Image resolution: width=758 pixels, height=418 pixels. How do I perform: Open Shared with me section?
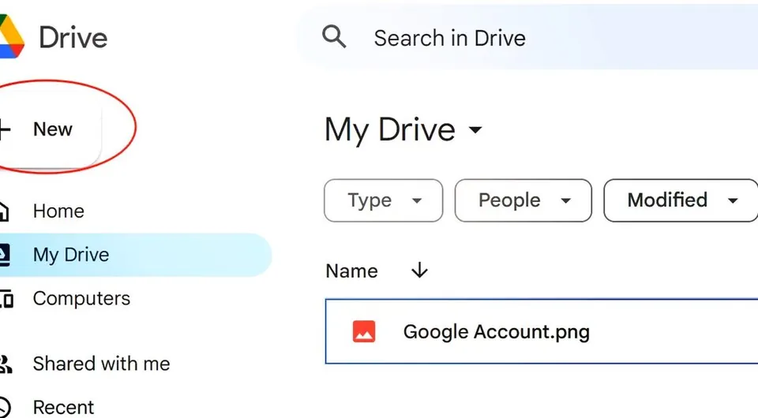pos(101,364)
